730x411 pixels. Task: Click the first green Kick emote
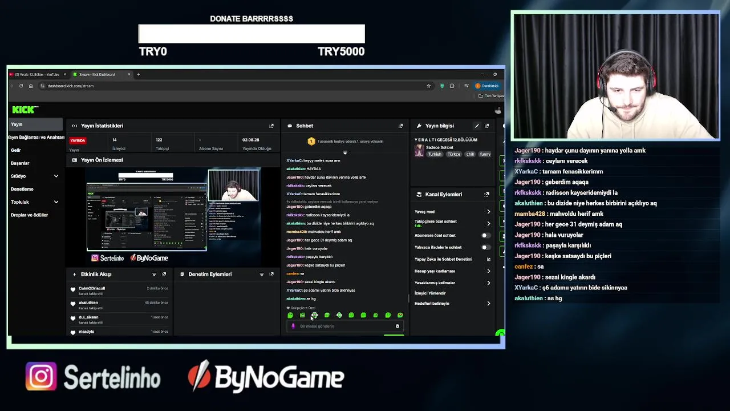[x=290, y=315]
